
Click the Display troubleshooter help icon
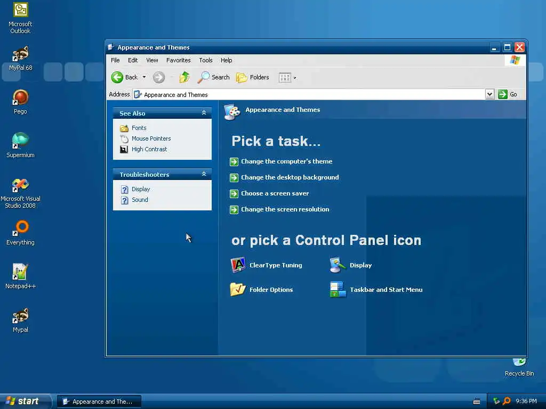point(124,190)
